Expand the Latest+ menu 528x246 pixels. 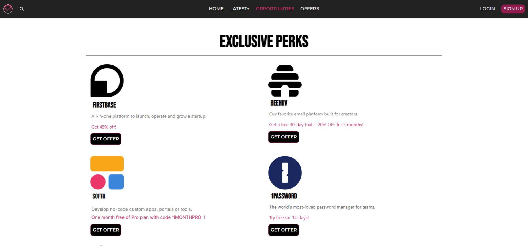tap(240, 9)
